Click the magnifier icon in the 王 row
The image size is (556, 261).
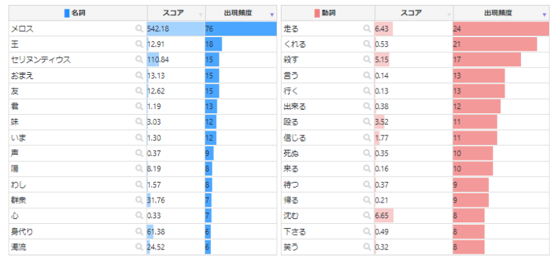click(x=139, y=44)
